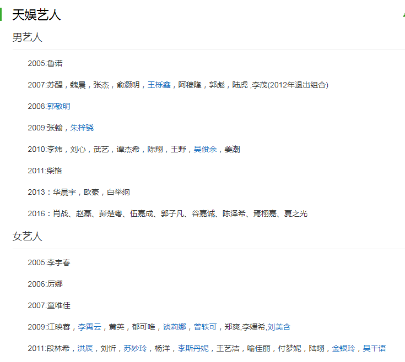This screenshot has width=405, height=362.
Task: Click the name 段林希
Action: pos(58,348)
